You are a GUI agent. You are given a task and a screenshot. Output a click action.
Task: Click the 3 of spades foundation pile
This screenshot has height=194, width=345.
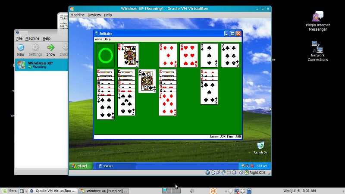(209, 56)
